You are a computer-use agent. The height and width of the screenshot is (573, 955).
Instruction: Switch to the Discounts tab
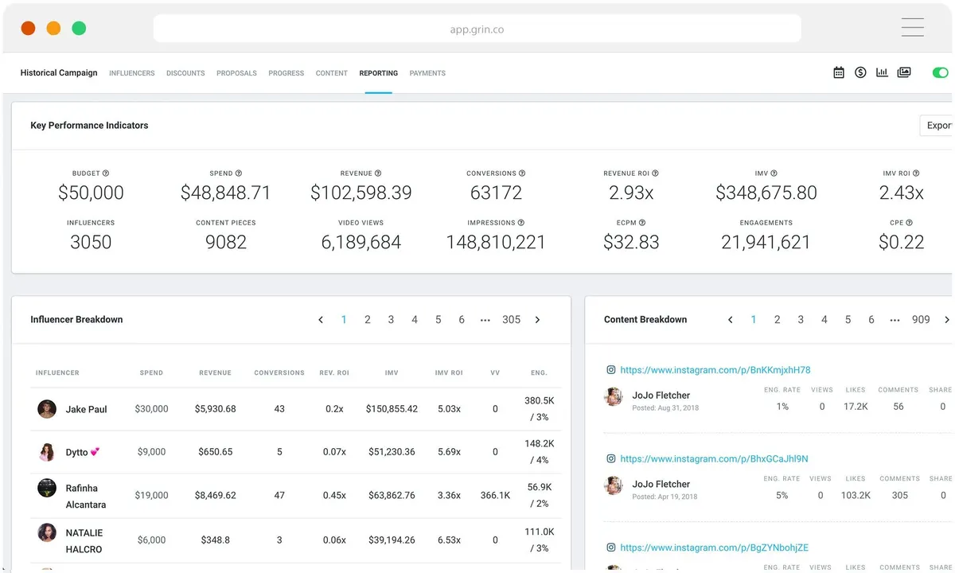pyautogui.click(x=185, y=73)
